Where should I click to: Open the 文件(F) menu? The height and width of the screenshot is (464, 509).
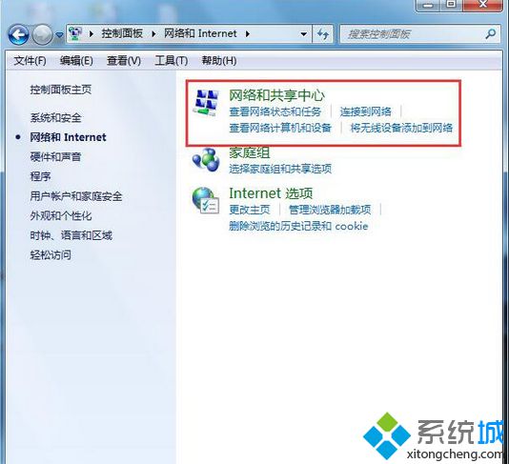30,61
